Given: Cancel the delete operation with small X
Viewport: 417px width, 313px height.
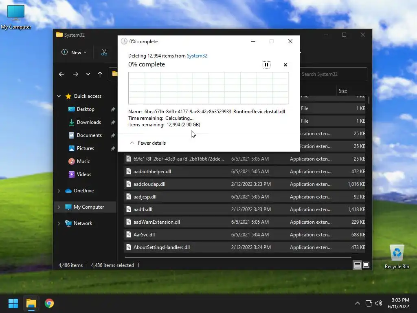Looking at the screenshot, I should point(285,65).
